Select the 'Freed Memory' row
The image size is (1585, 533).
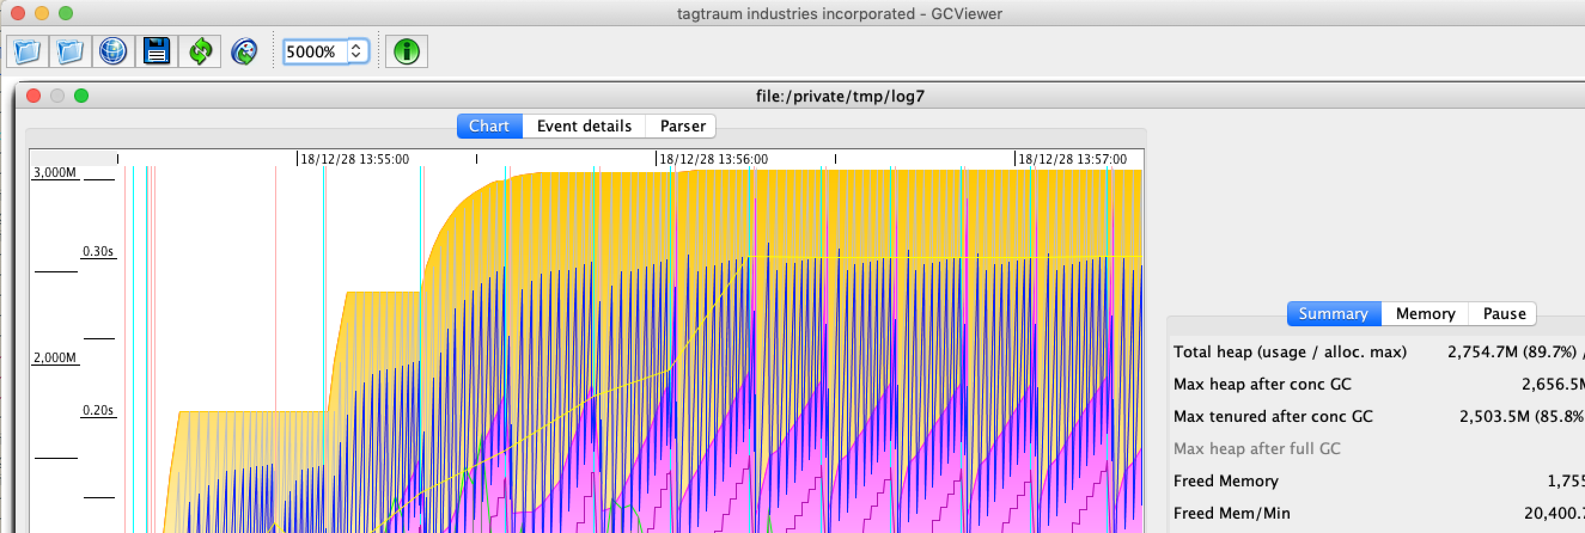1378,481
